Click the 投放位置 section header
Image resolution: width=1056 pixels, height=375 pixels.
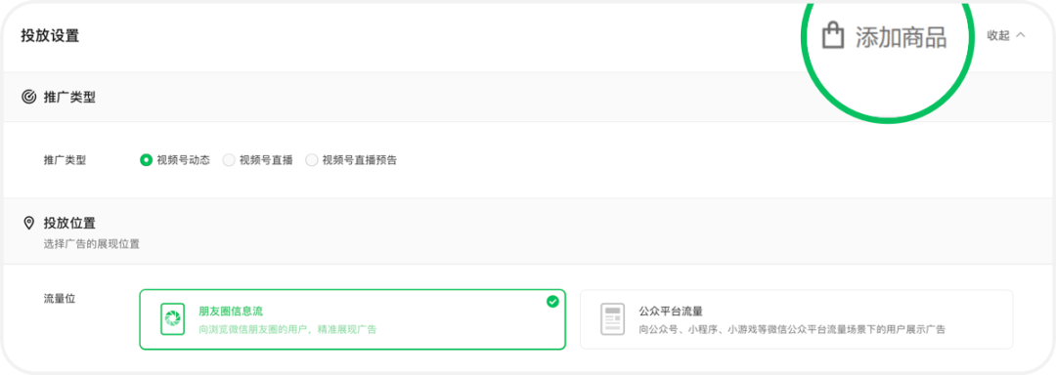coord(69,223)
